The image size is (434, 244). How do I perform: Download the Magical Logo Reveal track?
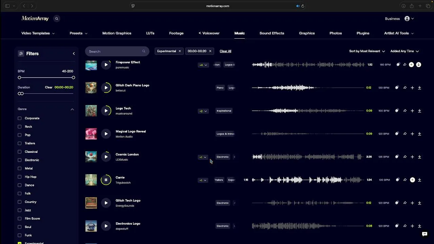pyautogui.click(x=419, y=134)
